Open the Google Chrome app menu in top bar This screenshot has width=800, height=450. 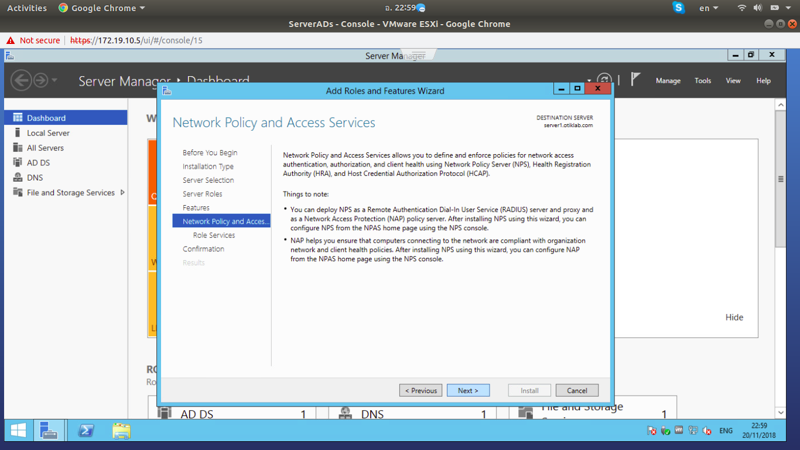tap(102, 8)
